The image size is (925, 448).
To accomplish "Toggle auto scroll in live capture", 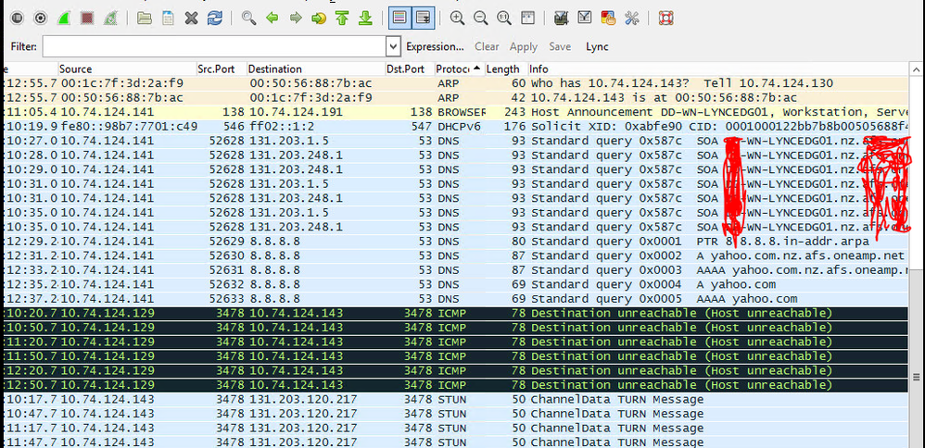I will 423,19.
